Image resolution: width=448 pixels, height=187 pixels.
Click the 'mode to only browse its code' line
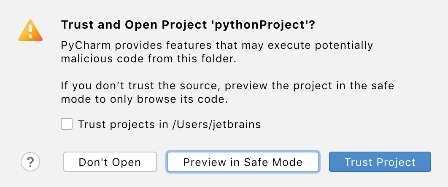point(144,101)
